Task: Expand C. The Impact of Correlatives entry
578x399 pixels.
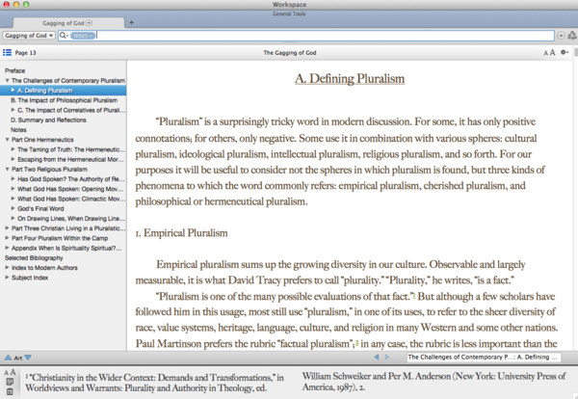Action: [13, 110]
